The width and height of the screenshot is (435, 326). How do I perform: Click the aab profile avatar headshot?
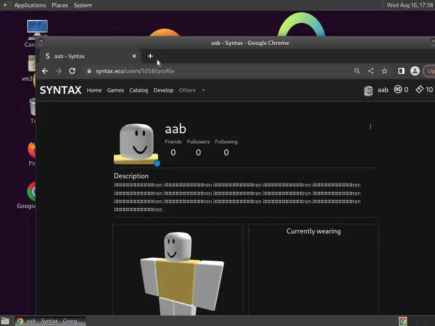136,144
